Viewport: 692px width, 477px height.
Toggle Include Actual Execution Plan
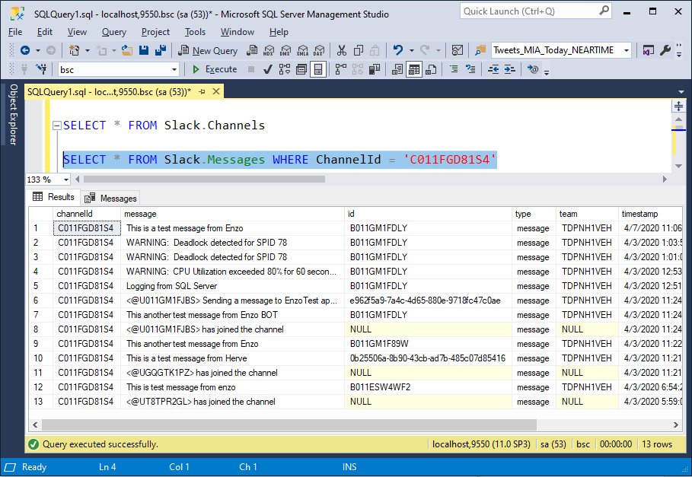coord(341,69)
